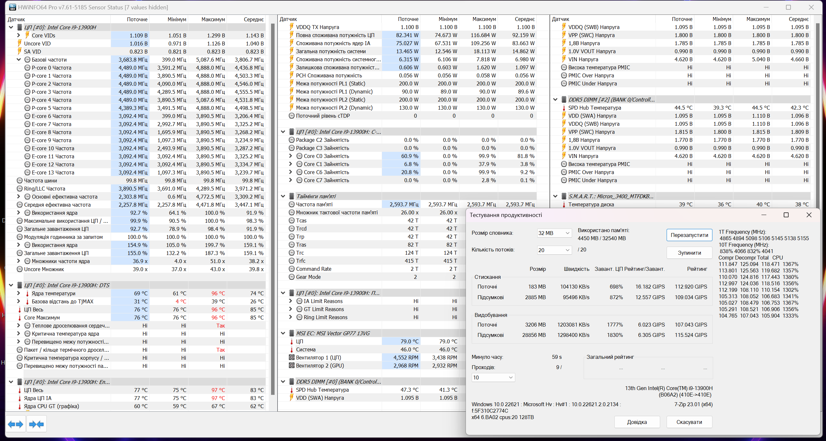Expand the Core VIDs tree row

click(19, 35)
